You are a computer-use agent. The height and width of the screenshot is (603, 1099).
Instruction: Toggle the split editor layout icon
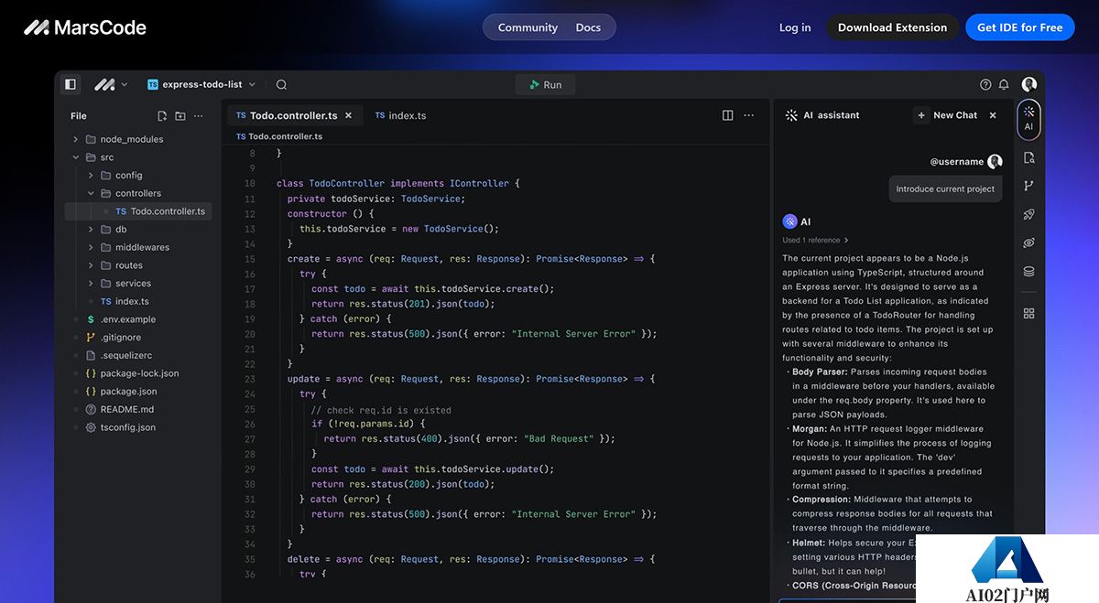(x=727, y=115)
